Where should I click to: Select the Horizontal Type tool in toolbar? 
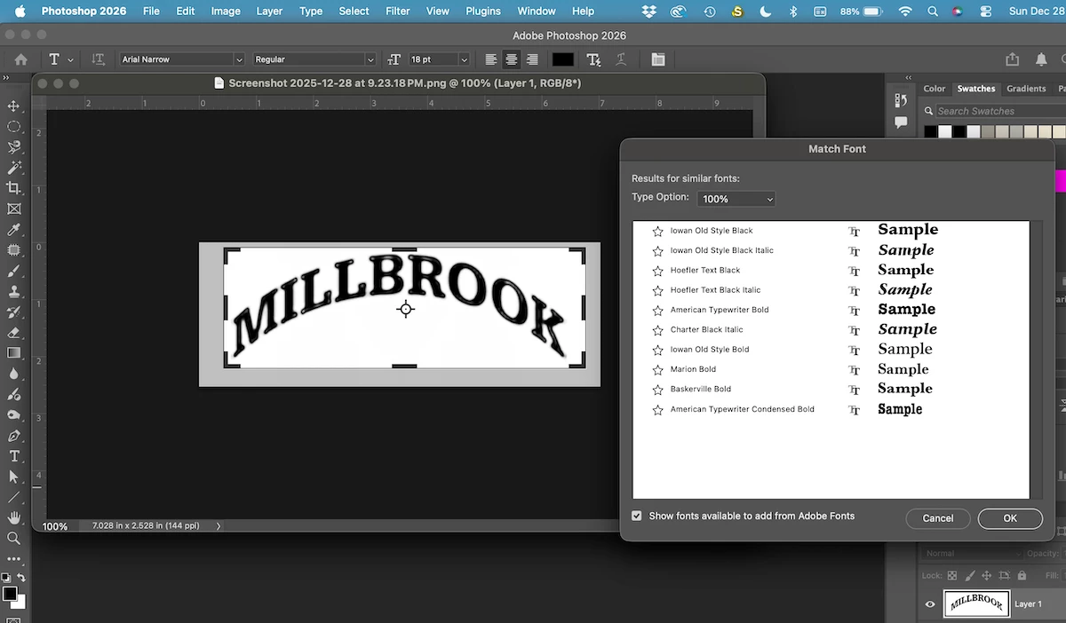point(13,456)
